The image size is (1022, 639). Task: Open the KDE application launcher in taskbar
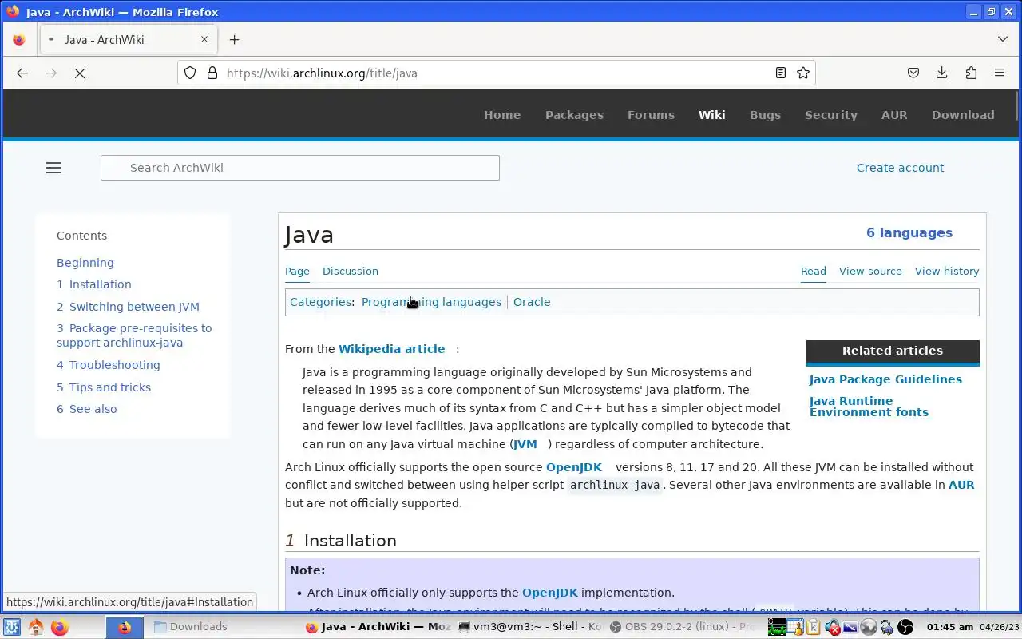(12, 627)
